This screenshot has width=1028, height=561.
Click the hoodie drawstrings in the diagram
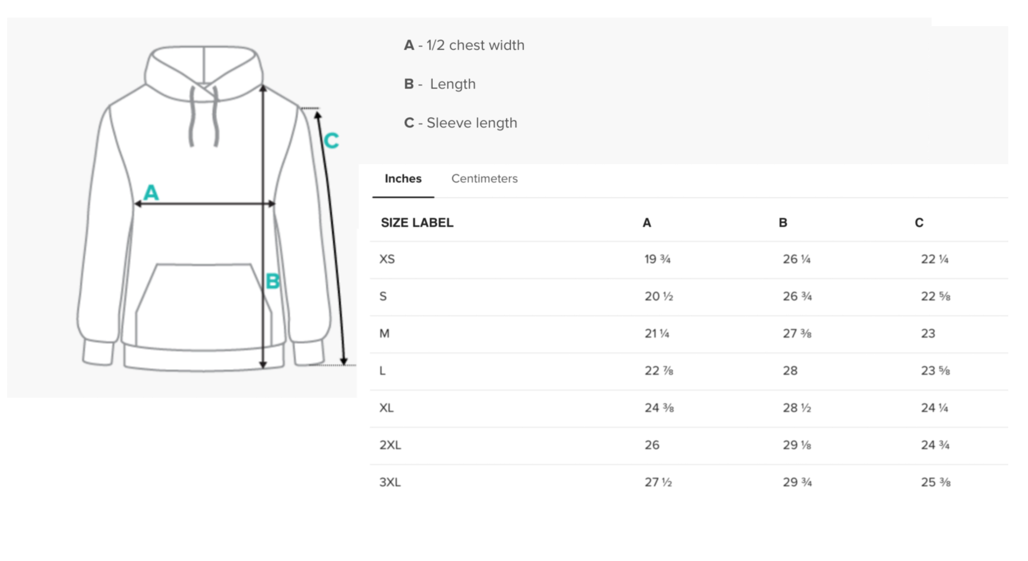point(204,116)
